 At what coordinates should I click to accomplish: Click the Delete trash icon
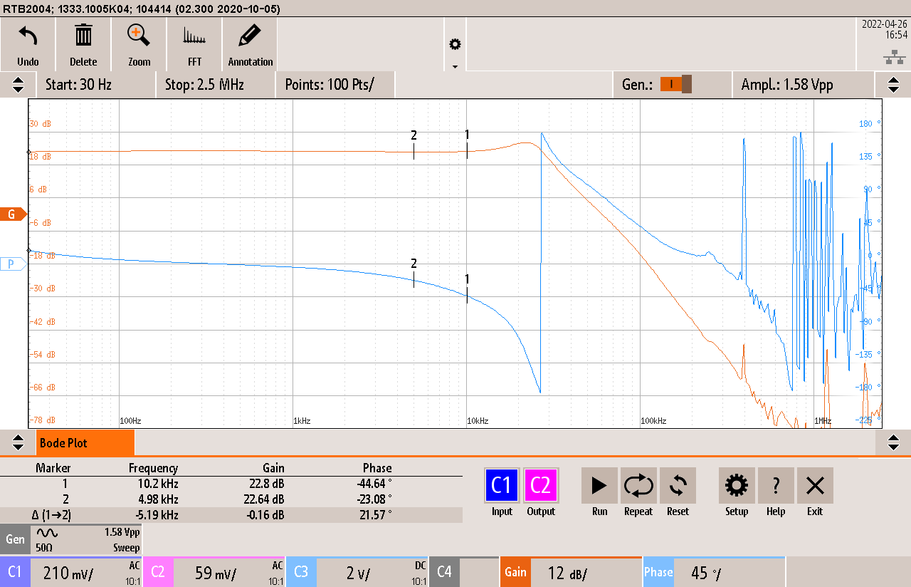83,36
